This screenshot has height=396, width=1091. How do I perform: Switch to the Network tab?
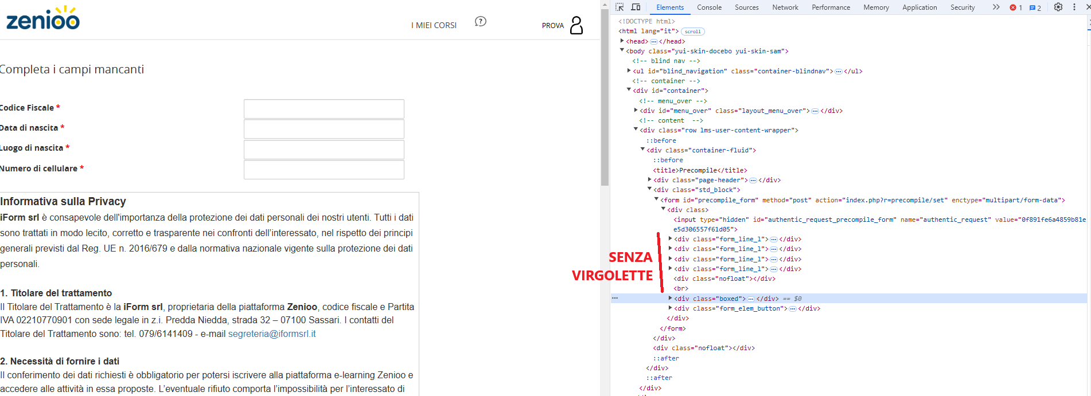point(785,7)
